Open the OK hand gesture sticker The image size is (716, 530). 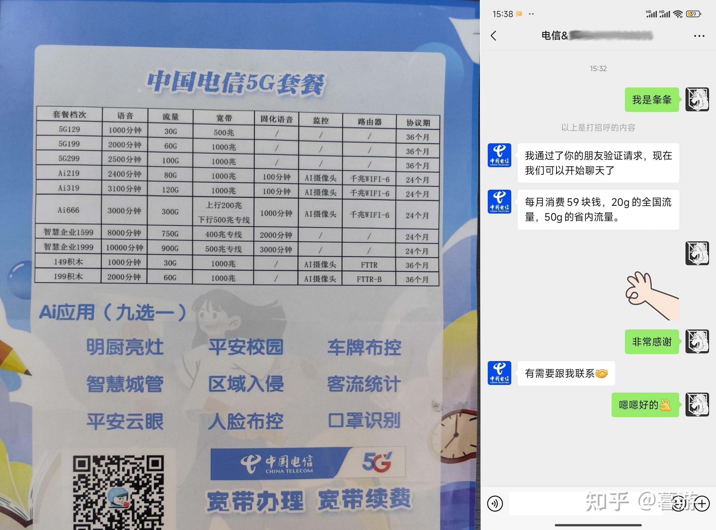(652, 296)
